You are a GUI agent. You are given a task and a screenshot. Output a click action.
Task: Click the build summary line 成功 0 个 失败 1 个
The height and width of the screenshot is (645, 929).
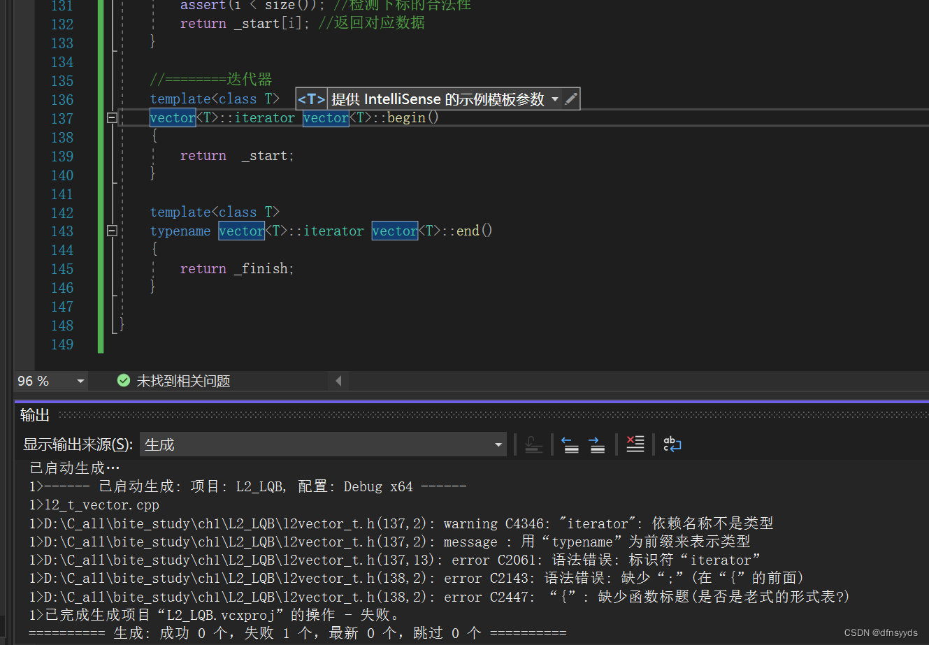tap(298, 633)
